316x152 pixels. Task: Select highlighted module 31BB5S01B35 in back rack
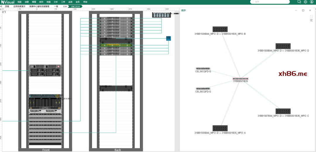116,45
